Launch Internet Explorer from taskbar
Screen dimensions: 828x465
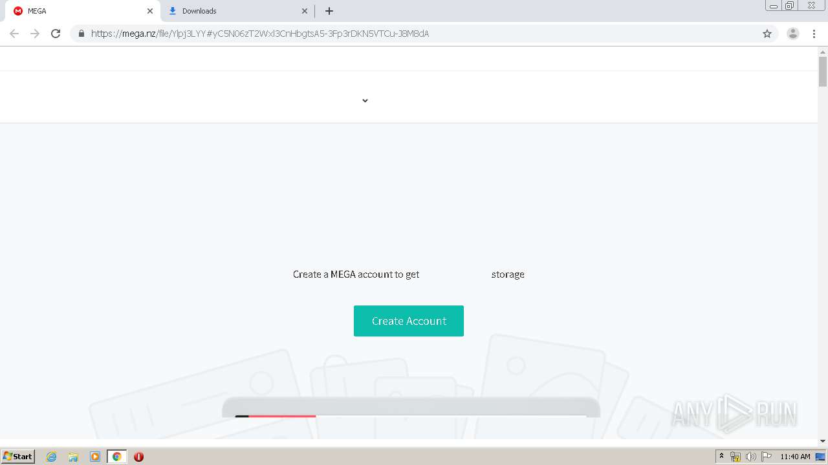click(x=52, y=457)
